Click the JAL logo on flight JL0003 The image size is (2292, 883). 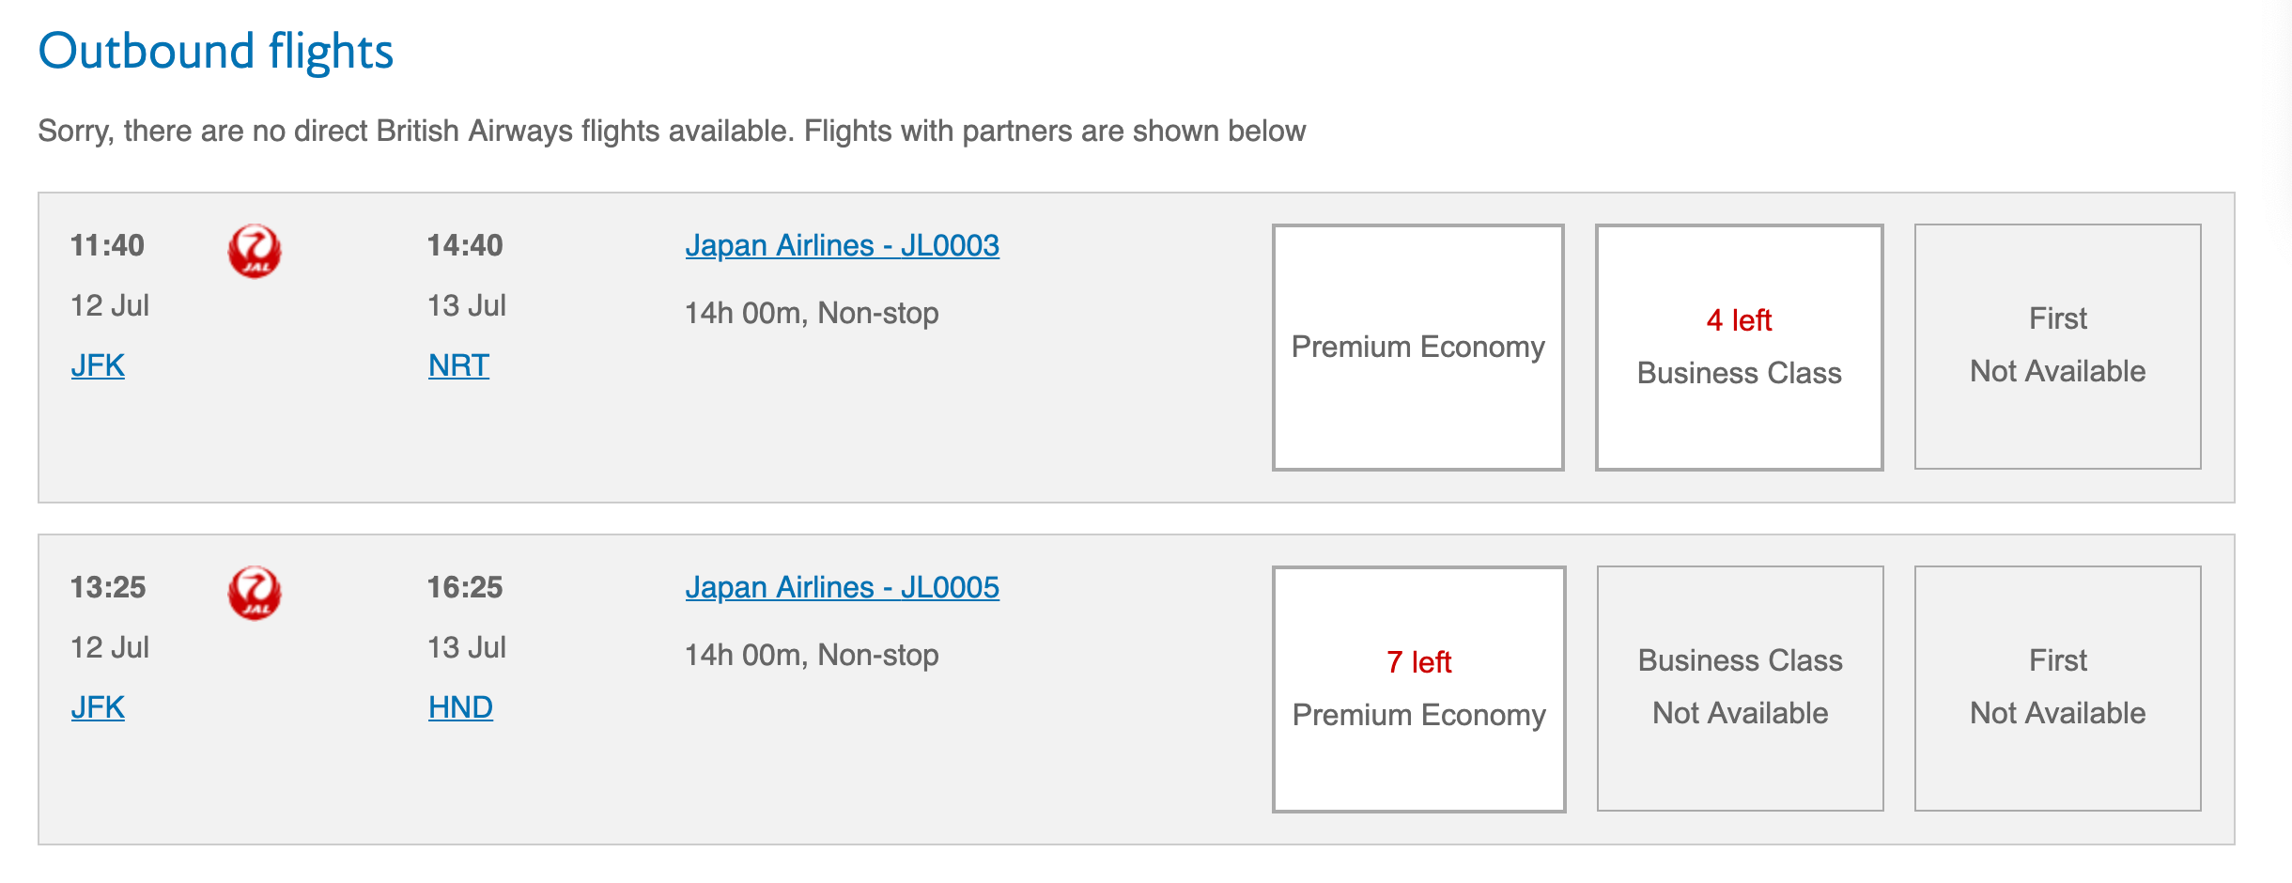(254, 251)
